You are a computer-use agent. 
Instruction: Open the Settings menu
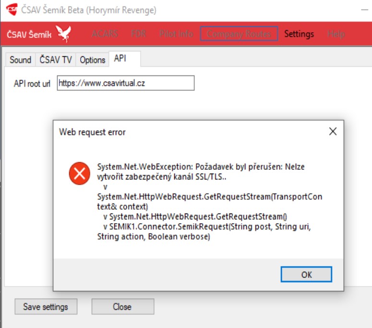point(299,34)
